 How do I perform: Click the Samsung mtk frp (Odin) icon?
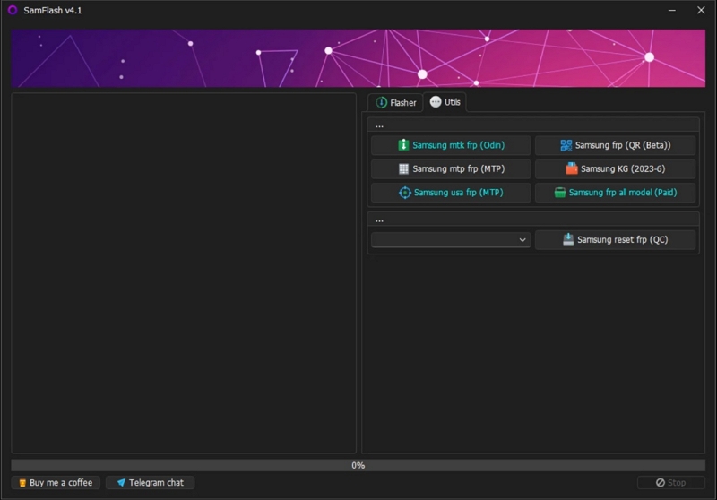click(403, 145)
